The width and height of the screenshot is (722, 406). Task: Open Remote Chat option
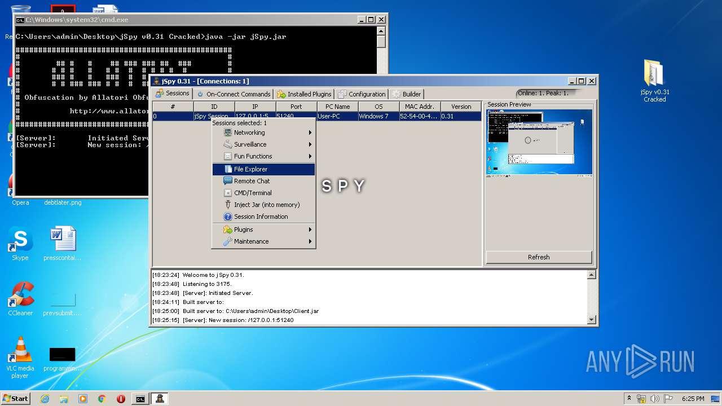[263, 181]
